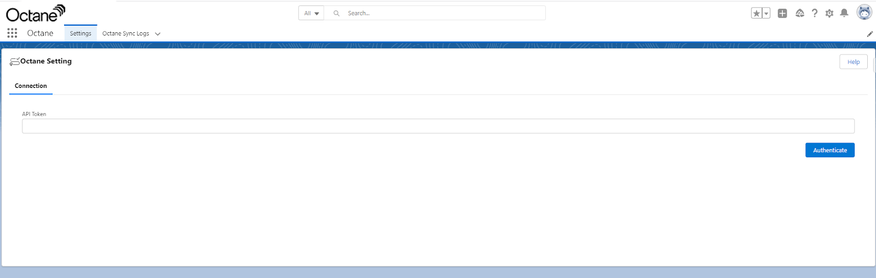Open the Setup gear icon
Image resolution: width=876 pixels, height=278 pixels.
click(829, 13)
